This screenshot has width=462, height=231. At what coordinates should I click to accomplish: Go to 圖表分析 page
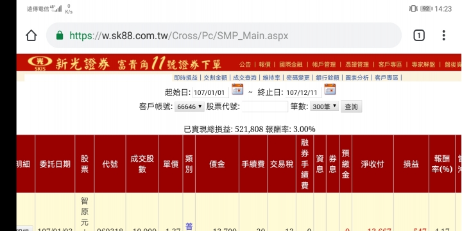(x=357, y=78)
